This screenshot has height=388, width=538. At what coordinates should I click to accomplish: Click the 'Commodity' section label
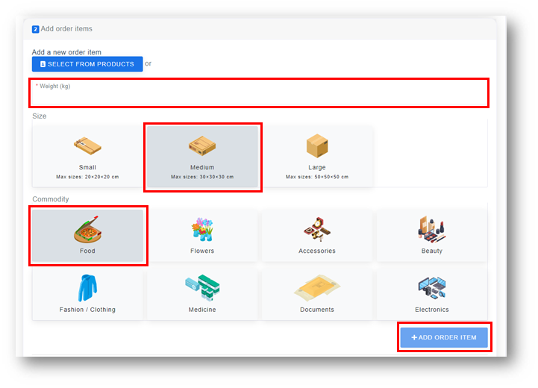pyautogui.click(x=51, y=199)
